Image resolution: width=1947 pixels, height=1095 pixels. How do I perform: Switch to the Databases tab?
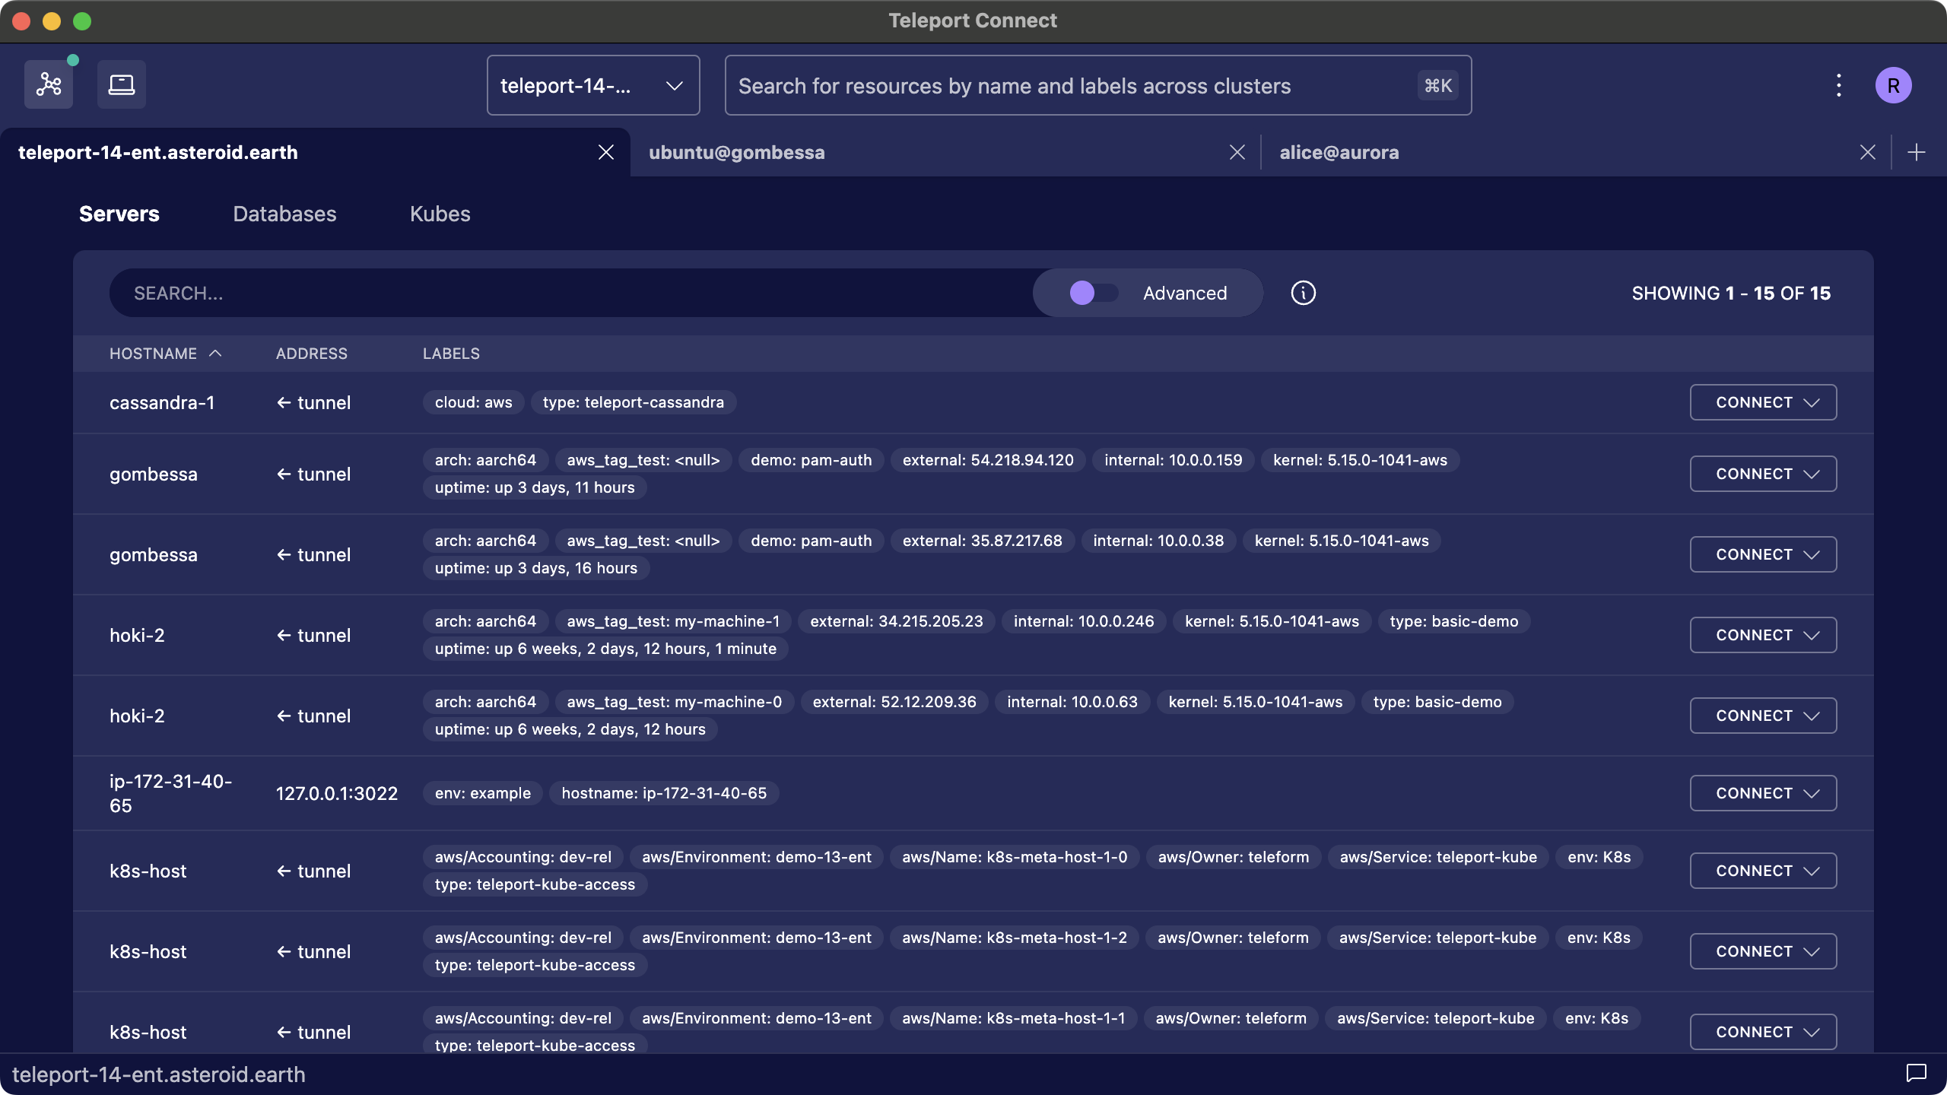coord(284,214)
